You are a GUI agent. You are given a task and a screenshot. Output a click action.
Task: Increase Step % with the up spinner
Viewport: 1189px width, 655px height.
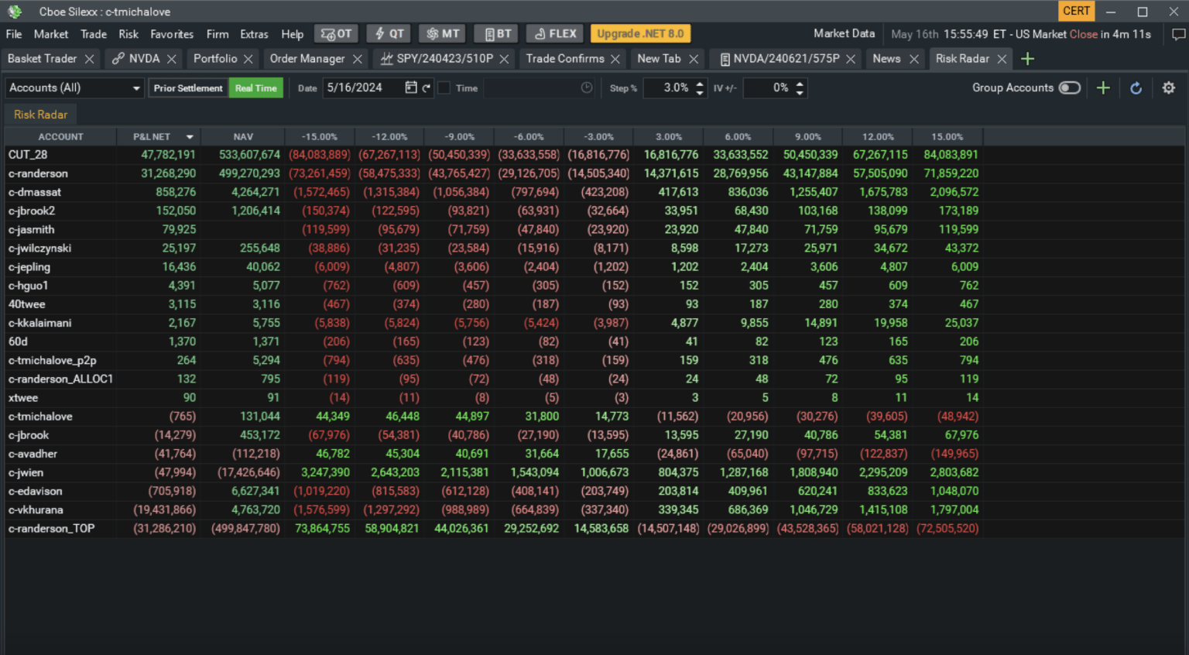coord(698,84)
